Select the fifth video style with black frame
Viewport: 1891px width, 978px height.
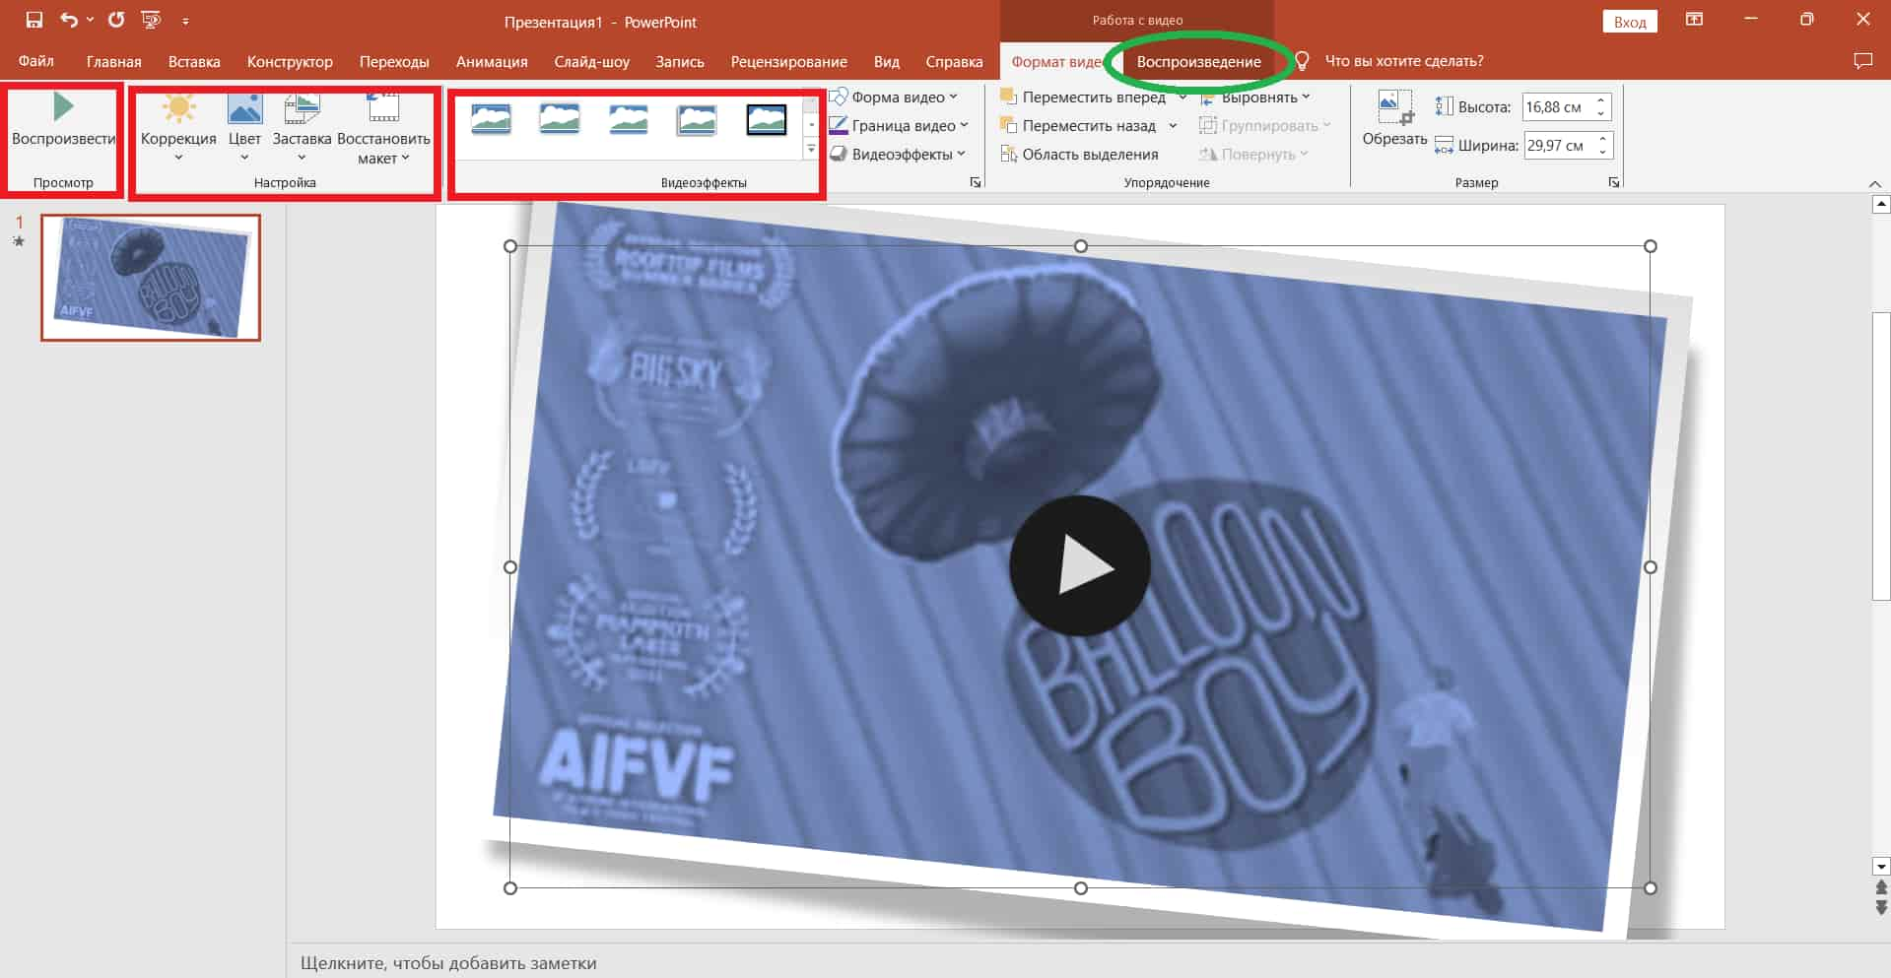pos(767,120)
